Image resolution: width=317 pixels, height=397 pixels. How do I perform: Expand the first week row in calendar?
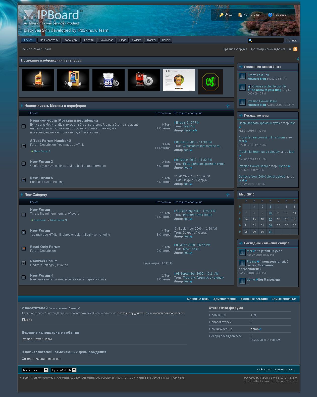[x=240, y=207]
